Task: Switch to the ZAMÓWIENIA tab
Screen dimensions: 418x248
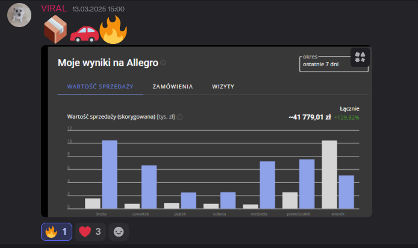Action: [x=173, y=87]
